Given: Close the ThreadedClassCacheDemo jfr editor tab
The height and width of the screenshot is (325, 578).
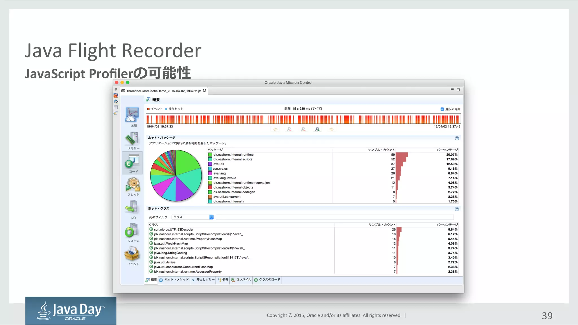Looking at the screenshot, I should pyautogui.click(x=205, y=91).
